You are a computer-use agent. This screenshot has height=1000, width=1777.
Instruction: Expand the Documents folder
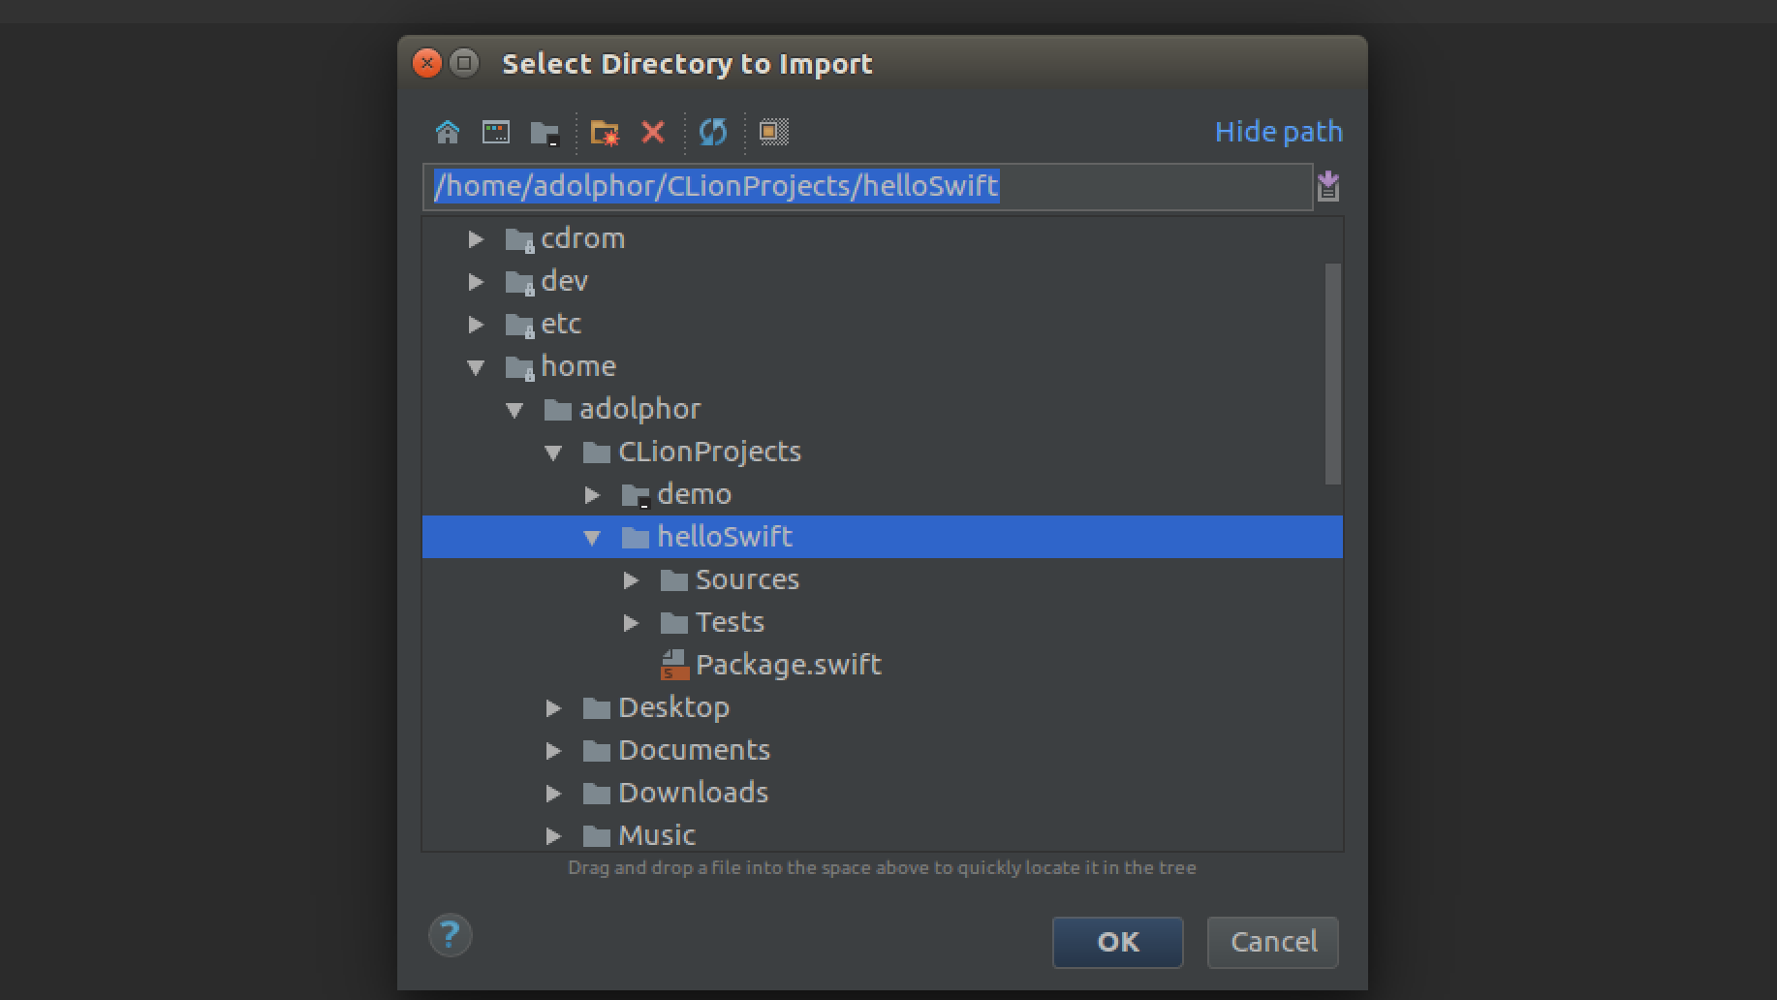(x=553, y=750)
